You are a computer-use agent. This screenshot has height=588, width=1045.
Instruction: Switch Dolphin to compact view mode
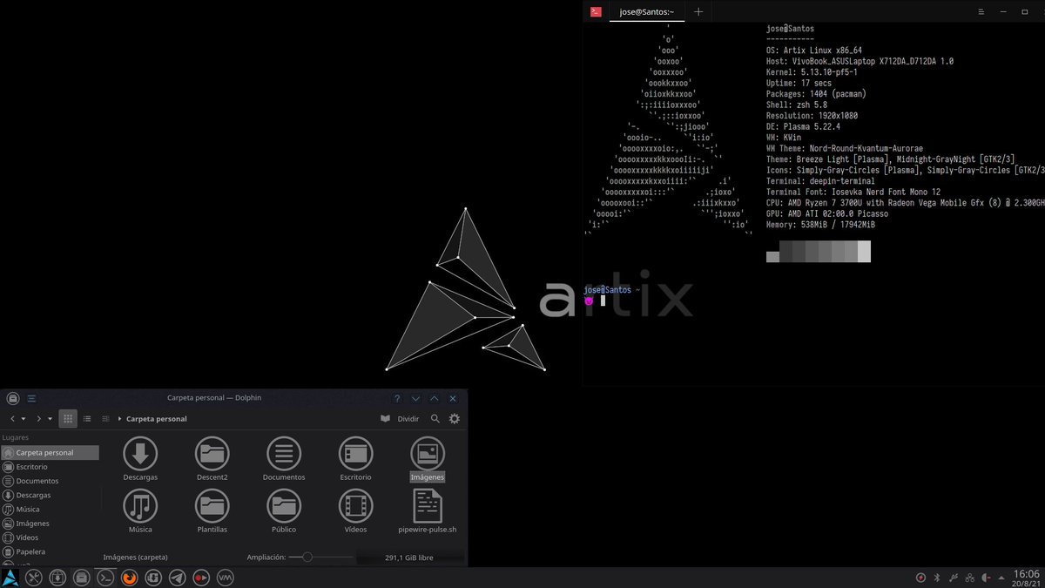(x=104, y=418)
